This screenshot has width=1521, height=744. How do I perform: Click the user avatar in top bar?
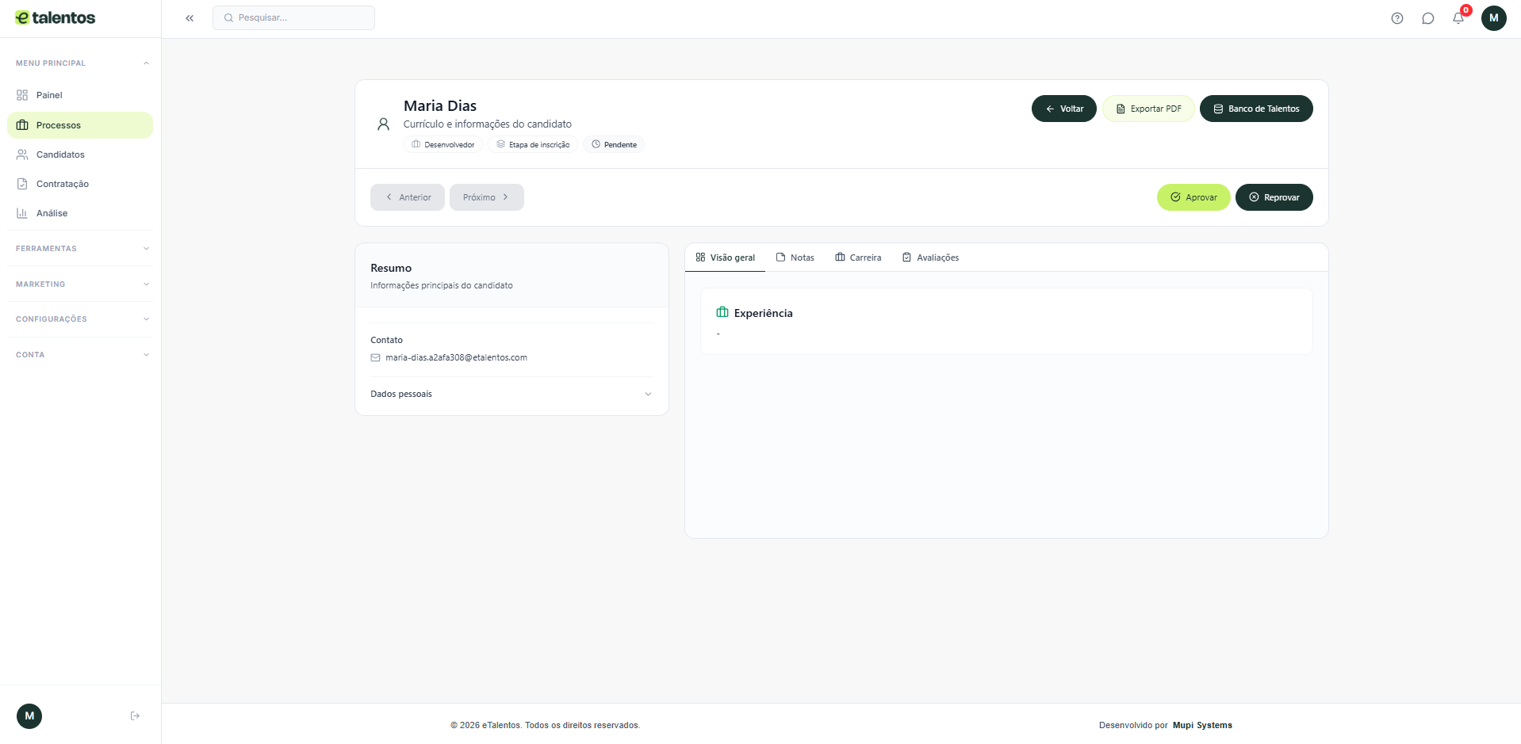pos(1493,18)
